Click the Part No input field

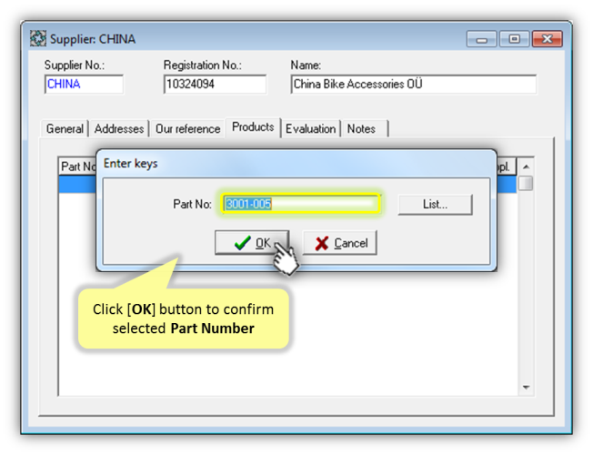299,204
